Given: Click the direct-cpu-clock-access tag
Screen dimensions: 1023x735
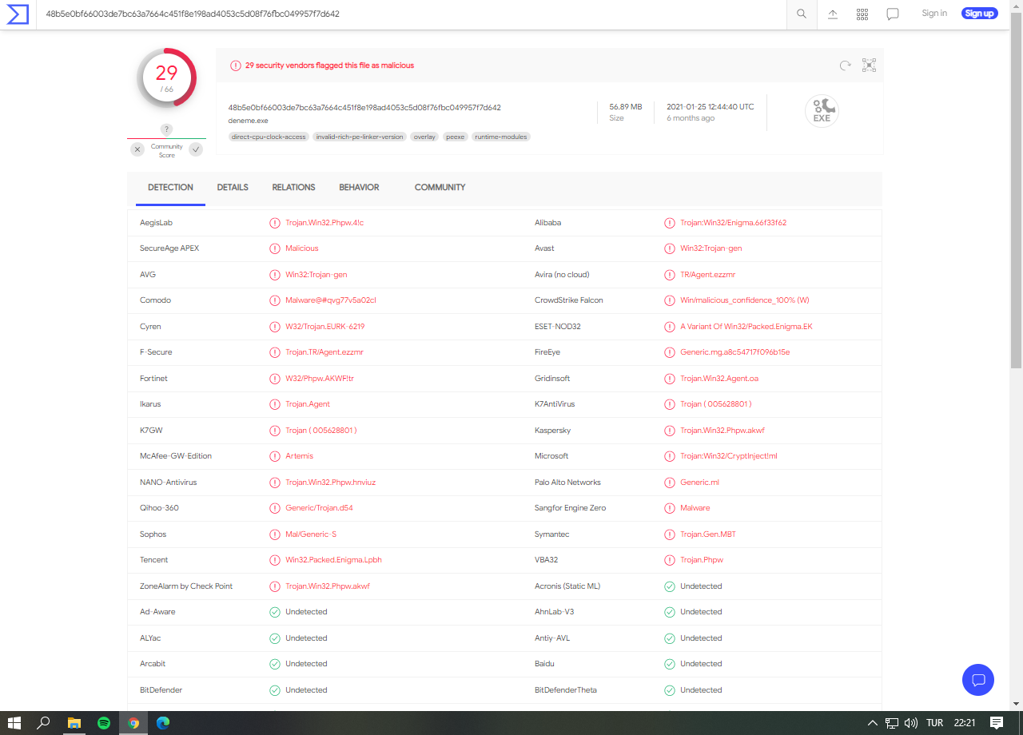Looking at the screenshot, I should click(x=269, y=137).
